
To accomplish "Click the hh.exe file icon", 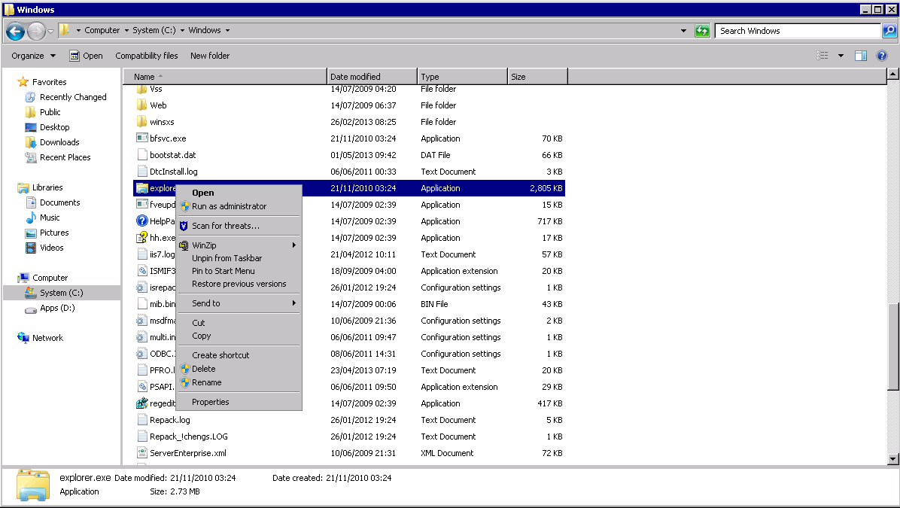I will (141, 238).
